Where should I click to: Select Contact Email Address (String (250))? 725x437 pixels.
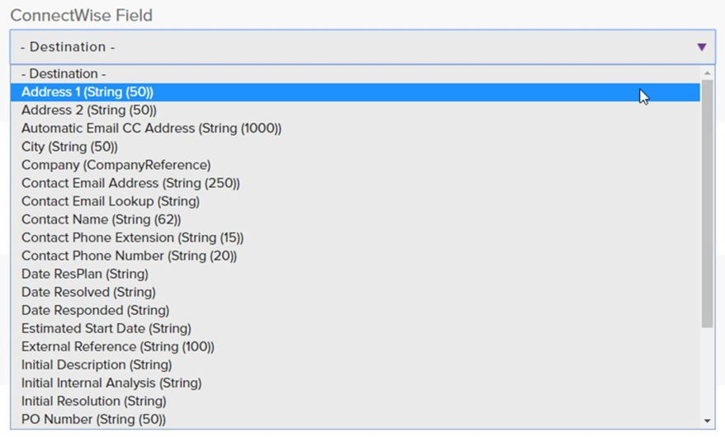pos(130,183)
